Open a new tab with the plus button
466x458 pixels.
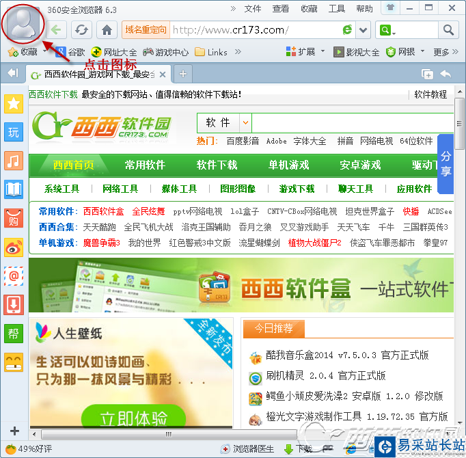click(182, 74)
